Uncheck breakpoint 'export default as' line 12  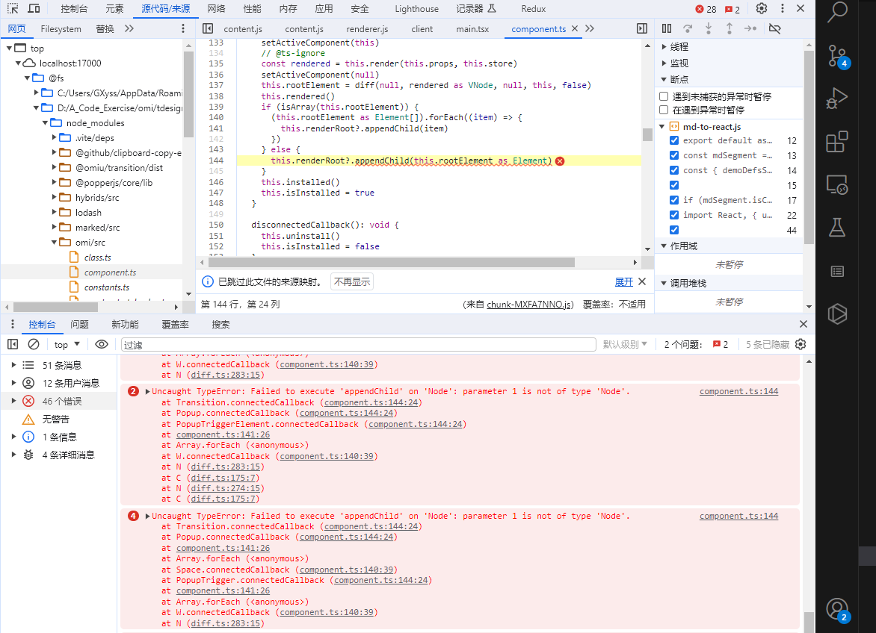click(x=674, y=140)
